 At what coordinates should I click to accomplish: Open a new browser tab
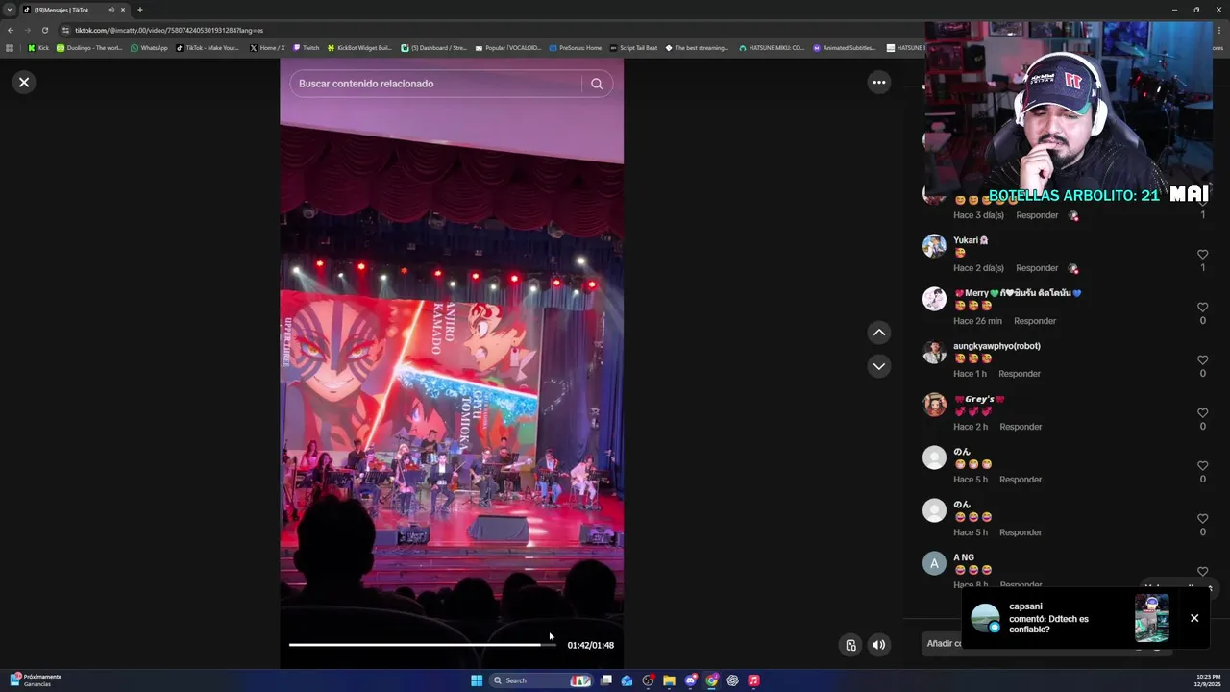coord(140,10)
